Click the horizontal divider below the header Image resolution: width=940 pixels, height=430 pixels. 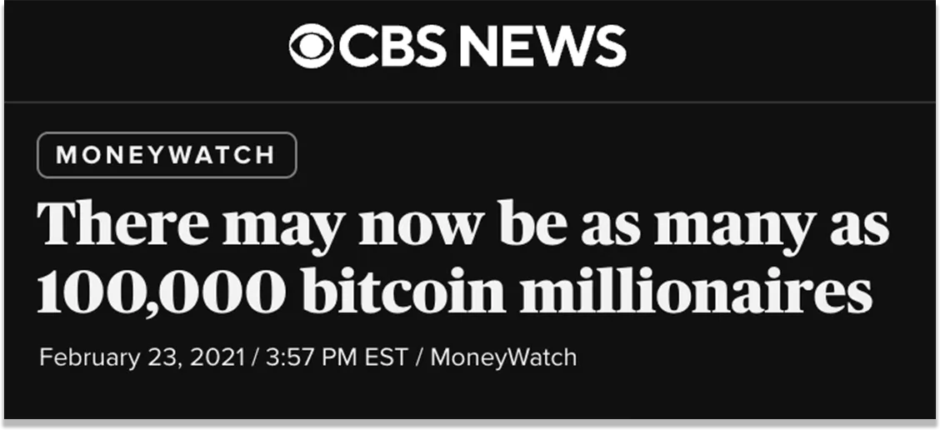coord(470,102)
